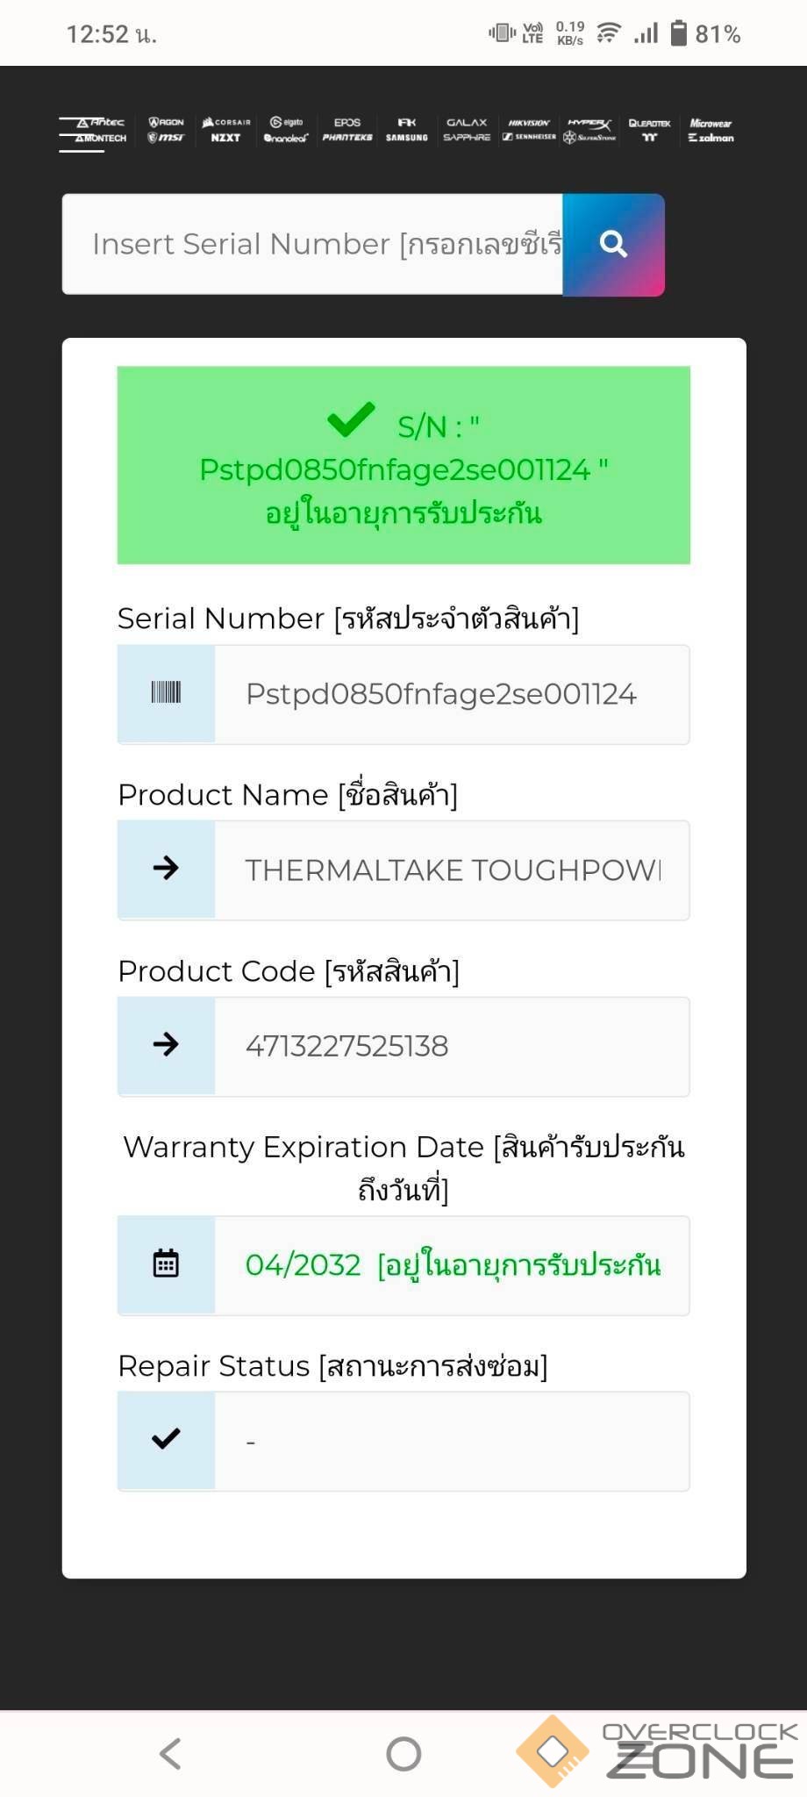Tap the Corsair brand logo

[226, 122]
